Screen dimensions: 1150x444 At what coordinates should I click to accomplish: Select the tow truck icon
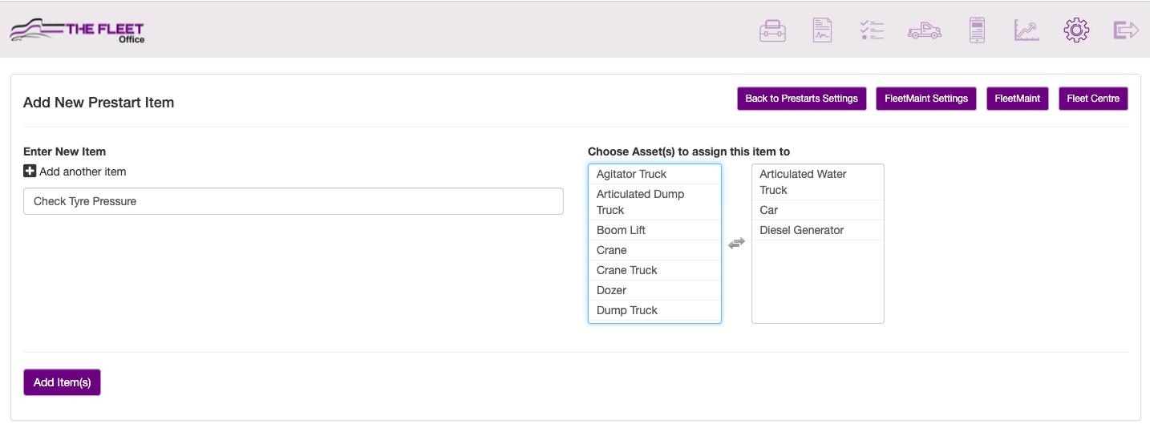(925, 30)
